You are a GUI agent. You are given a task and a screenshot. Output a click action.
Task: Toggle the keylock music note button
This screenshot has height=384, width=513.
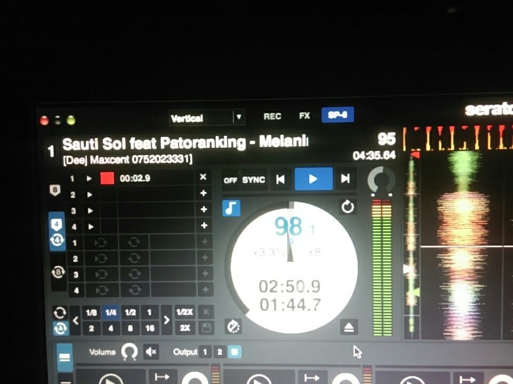[x=231, y=208]
